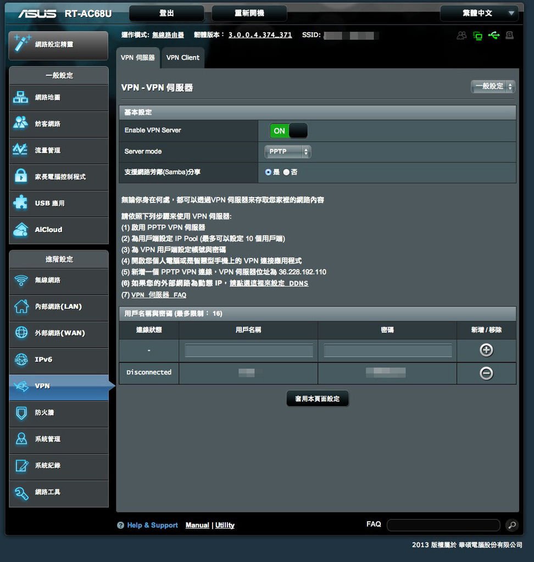Image resolution: width=534 pixels, height=562 pixels.
Task: Open the System Log notepad icon
Action: click(21, 465)
